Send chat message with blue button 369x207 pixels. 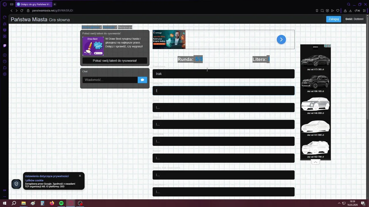[142, 80]
